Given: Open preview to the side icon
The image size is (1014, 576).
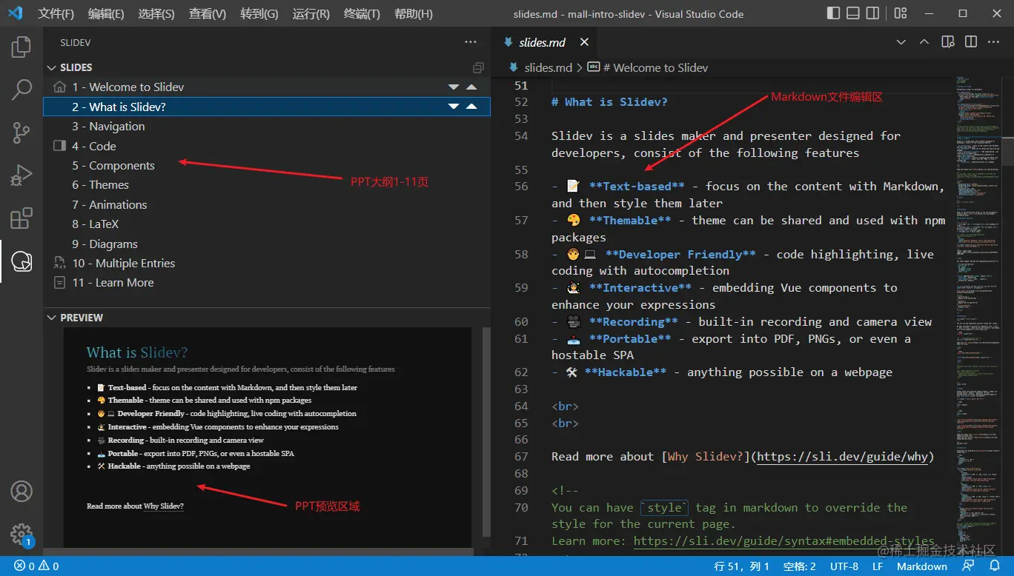Looking at the screenshot, I should tap(947, 42).
